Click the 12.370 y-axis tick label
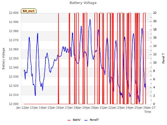This screenshot has width=167, height=125. 14,40
